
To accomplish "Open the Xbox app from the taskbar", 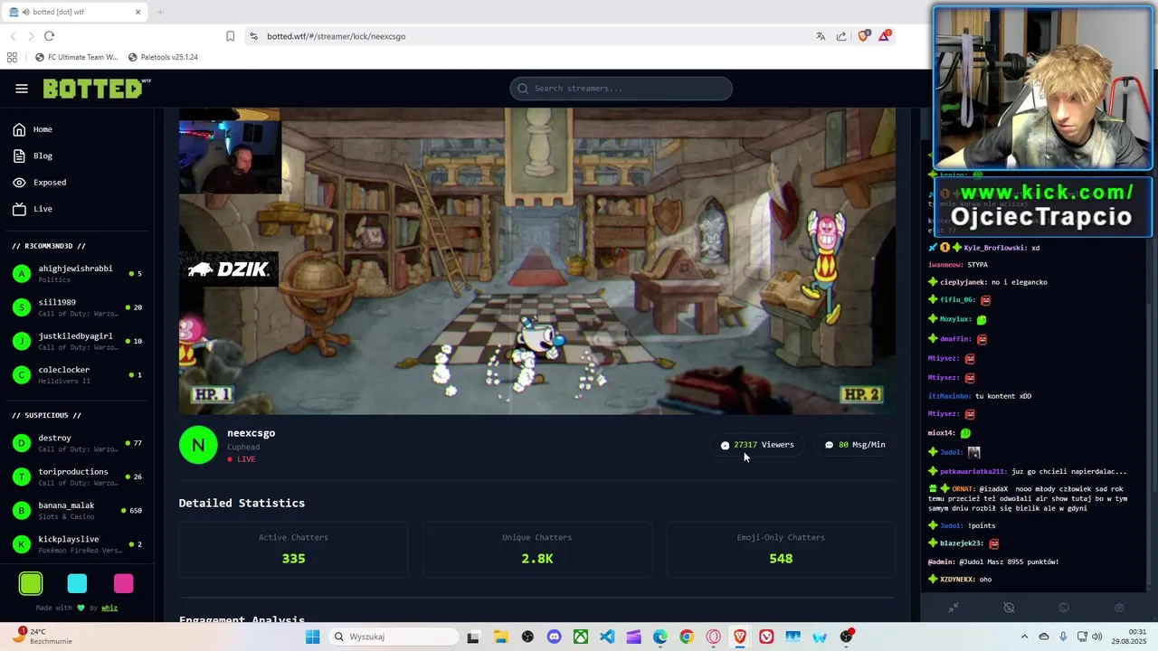I will click(x=581, y=637).
